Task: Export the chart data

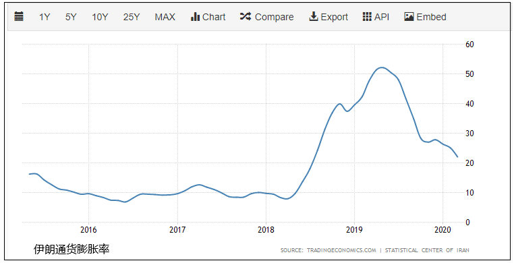Action: (x=329, y=17)
